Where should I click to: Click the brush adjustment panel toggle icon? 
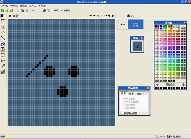(x=14, y=16)
